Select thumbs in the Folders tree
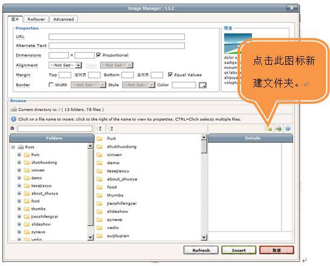 [38, 209]
